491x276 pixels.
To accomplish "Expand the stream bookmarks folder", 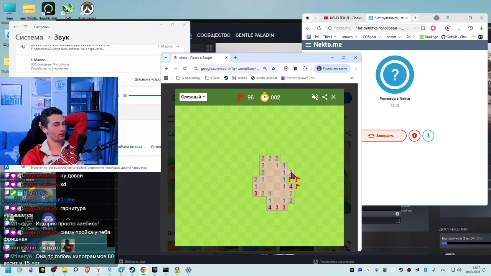I will (x=349, y=37).
